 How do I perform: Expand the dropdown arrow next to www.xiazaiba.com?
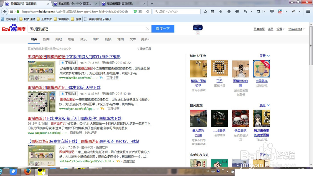(97, 78)
